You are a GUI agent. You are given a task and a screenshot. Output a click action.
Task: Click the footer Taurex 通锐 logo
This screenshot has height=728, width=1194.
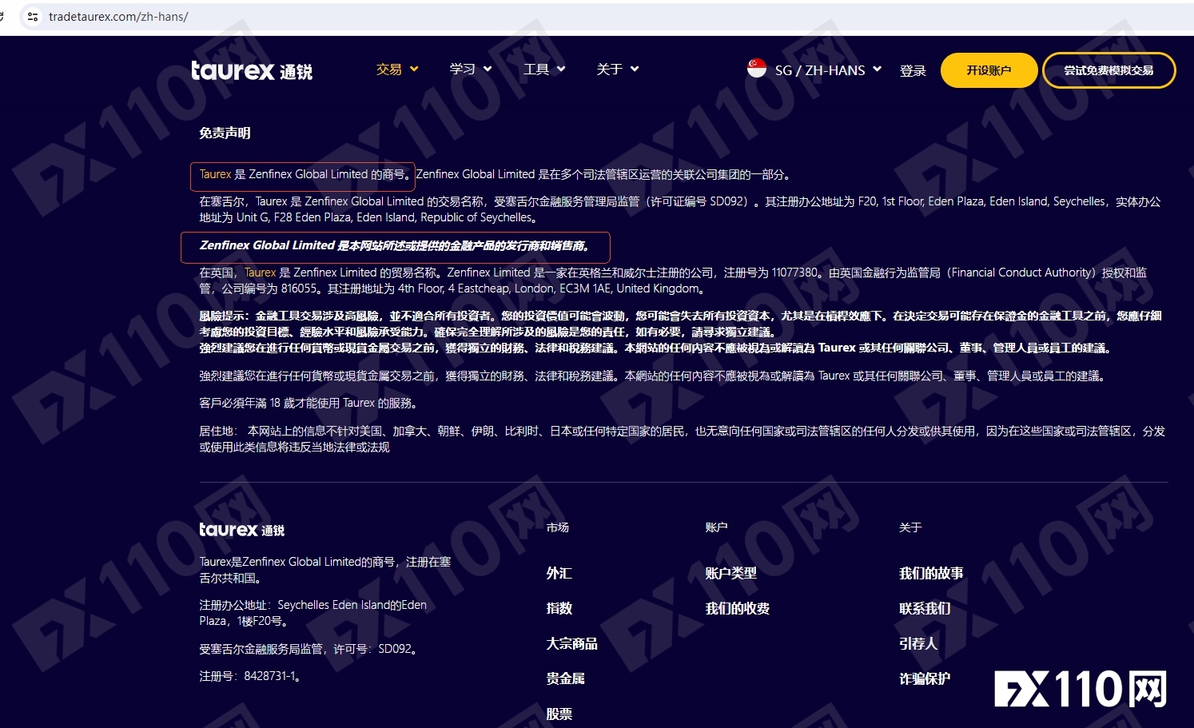click(x=241, y=530)
